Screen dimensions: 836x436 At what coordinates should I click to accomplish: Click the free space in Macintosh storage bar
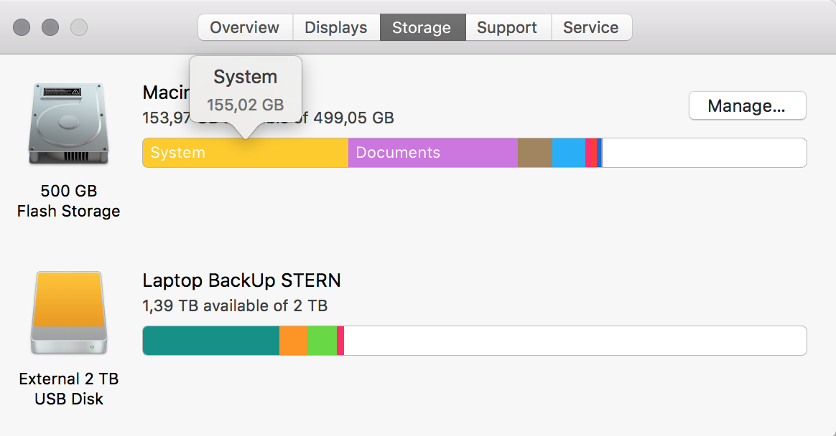[x=704, y=153]
